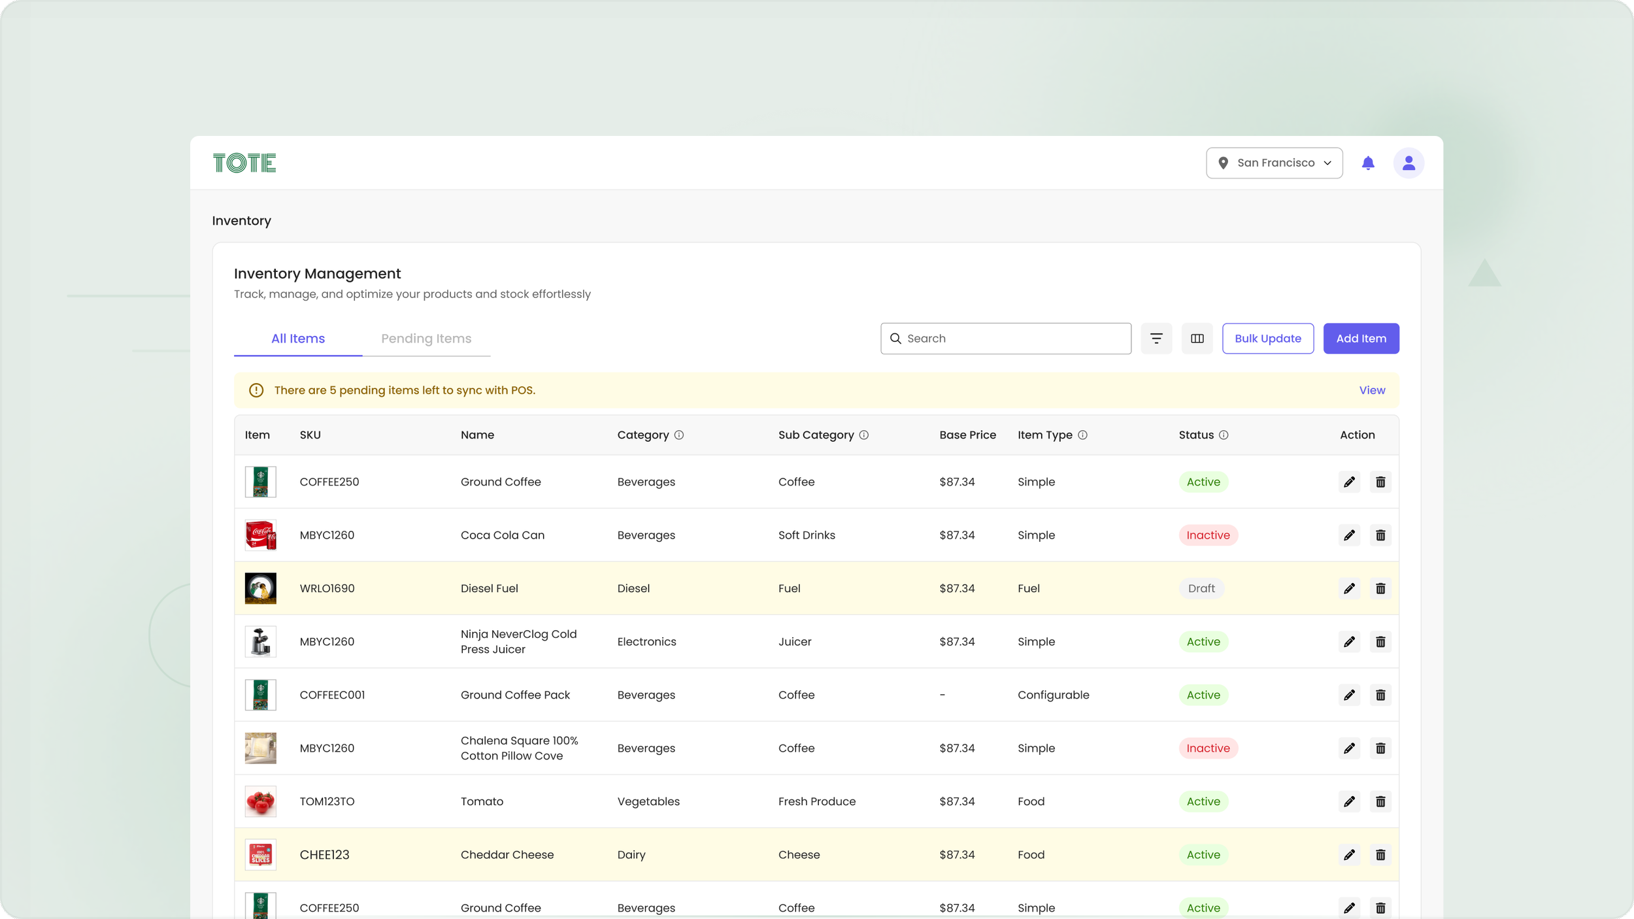1634x919 pixels.
Task: Open the San Francisco location dropdown
Action: tap(1274, 163)
